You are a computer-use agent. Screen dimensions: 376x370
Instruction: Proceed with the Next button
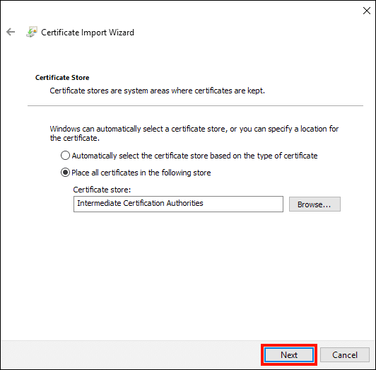pos(289,355)
